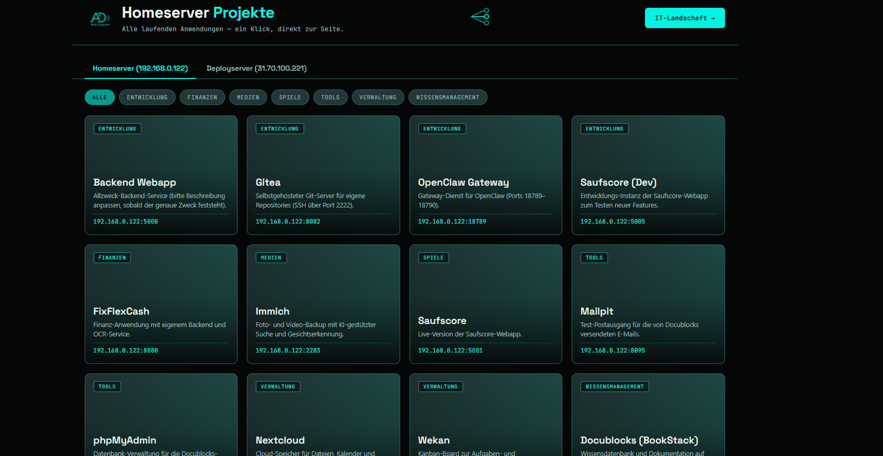Image resolution: width=883 pixels, height=456 pixels.
Task: Click the ENTWICKLUNG tag on Backend Webapp card
Action: pyautogui.click(x=117, y=129)
